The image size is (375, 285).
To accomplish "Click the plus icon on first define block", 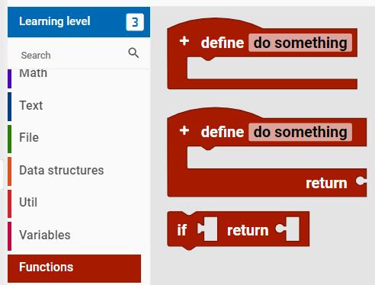I will coord(184,41).
